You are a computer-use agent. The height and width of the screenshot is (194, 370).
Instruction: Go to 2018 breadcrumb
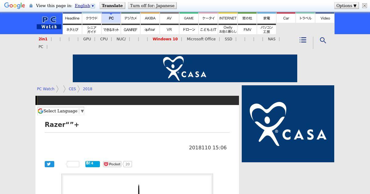[x=88, y=89]
